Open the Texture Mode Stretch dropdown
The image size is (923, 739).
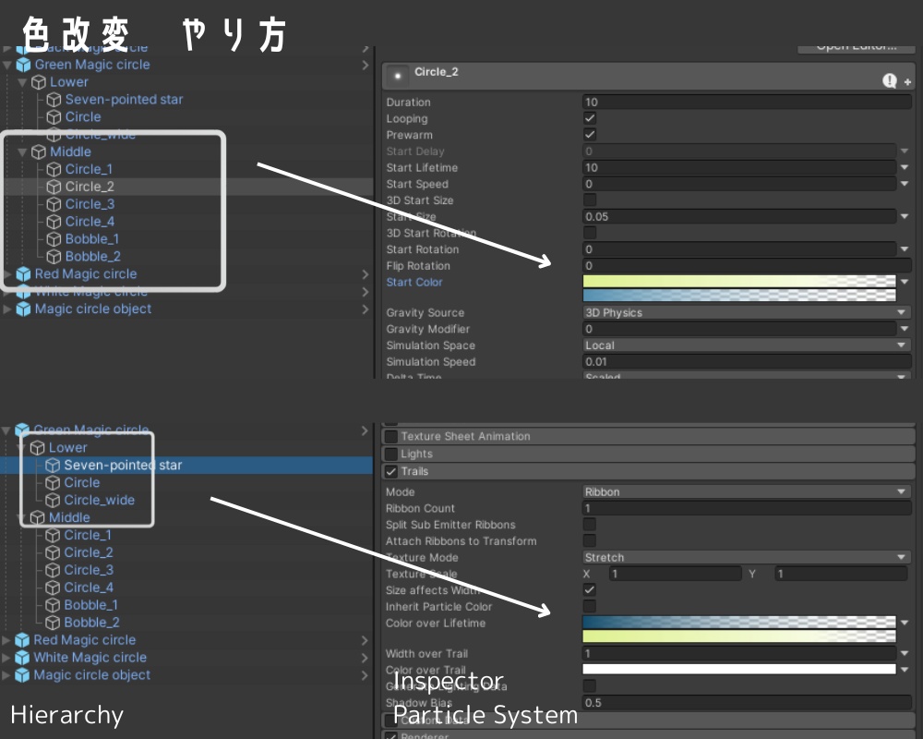tap(745, 558)
